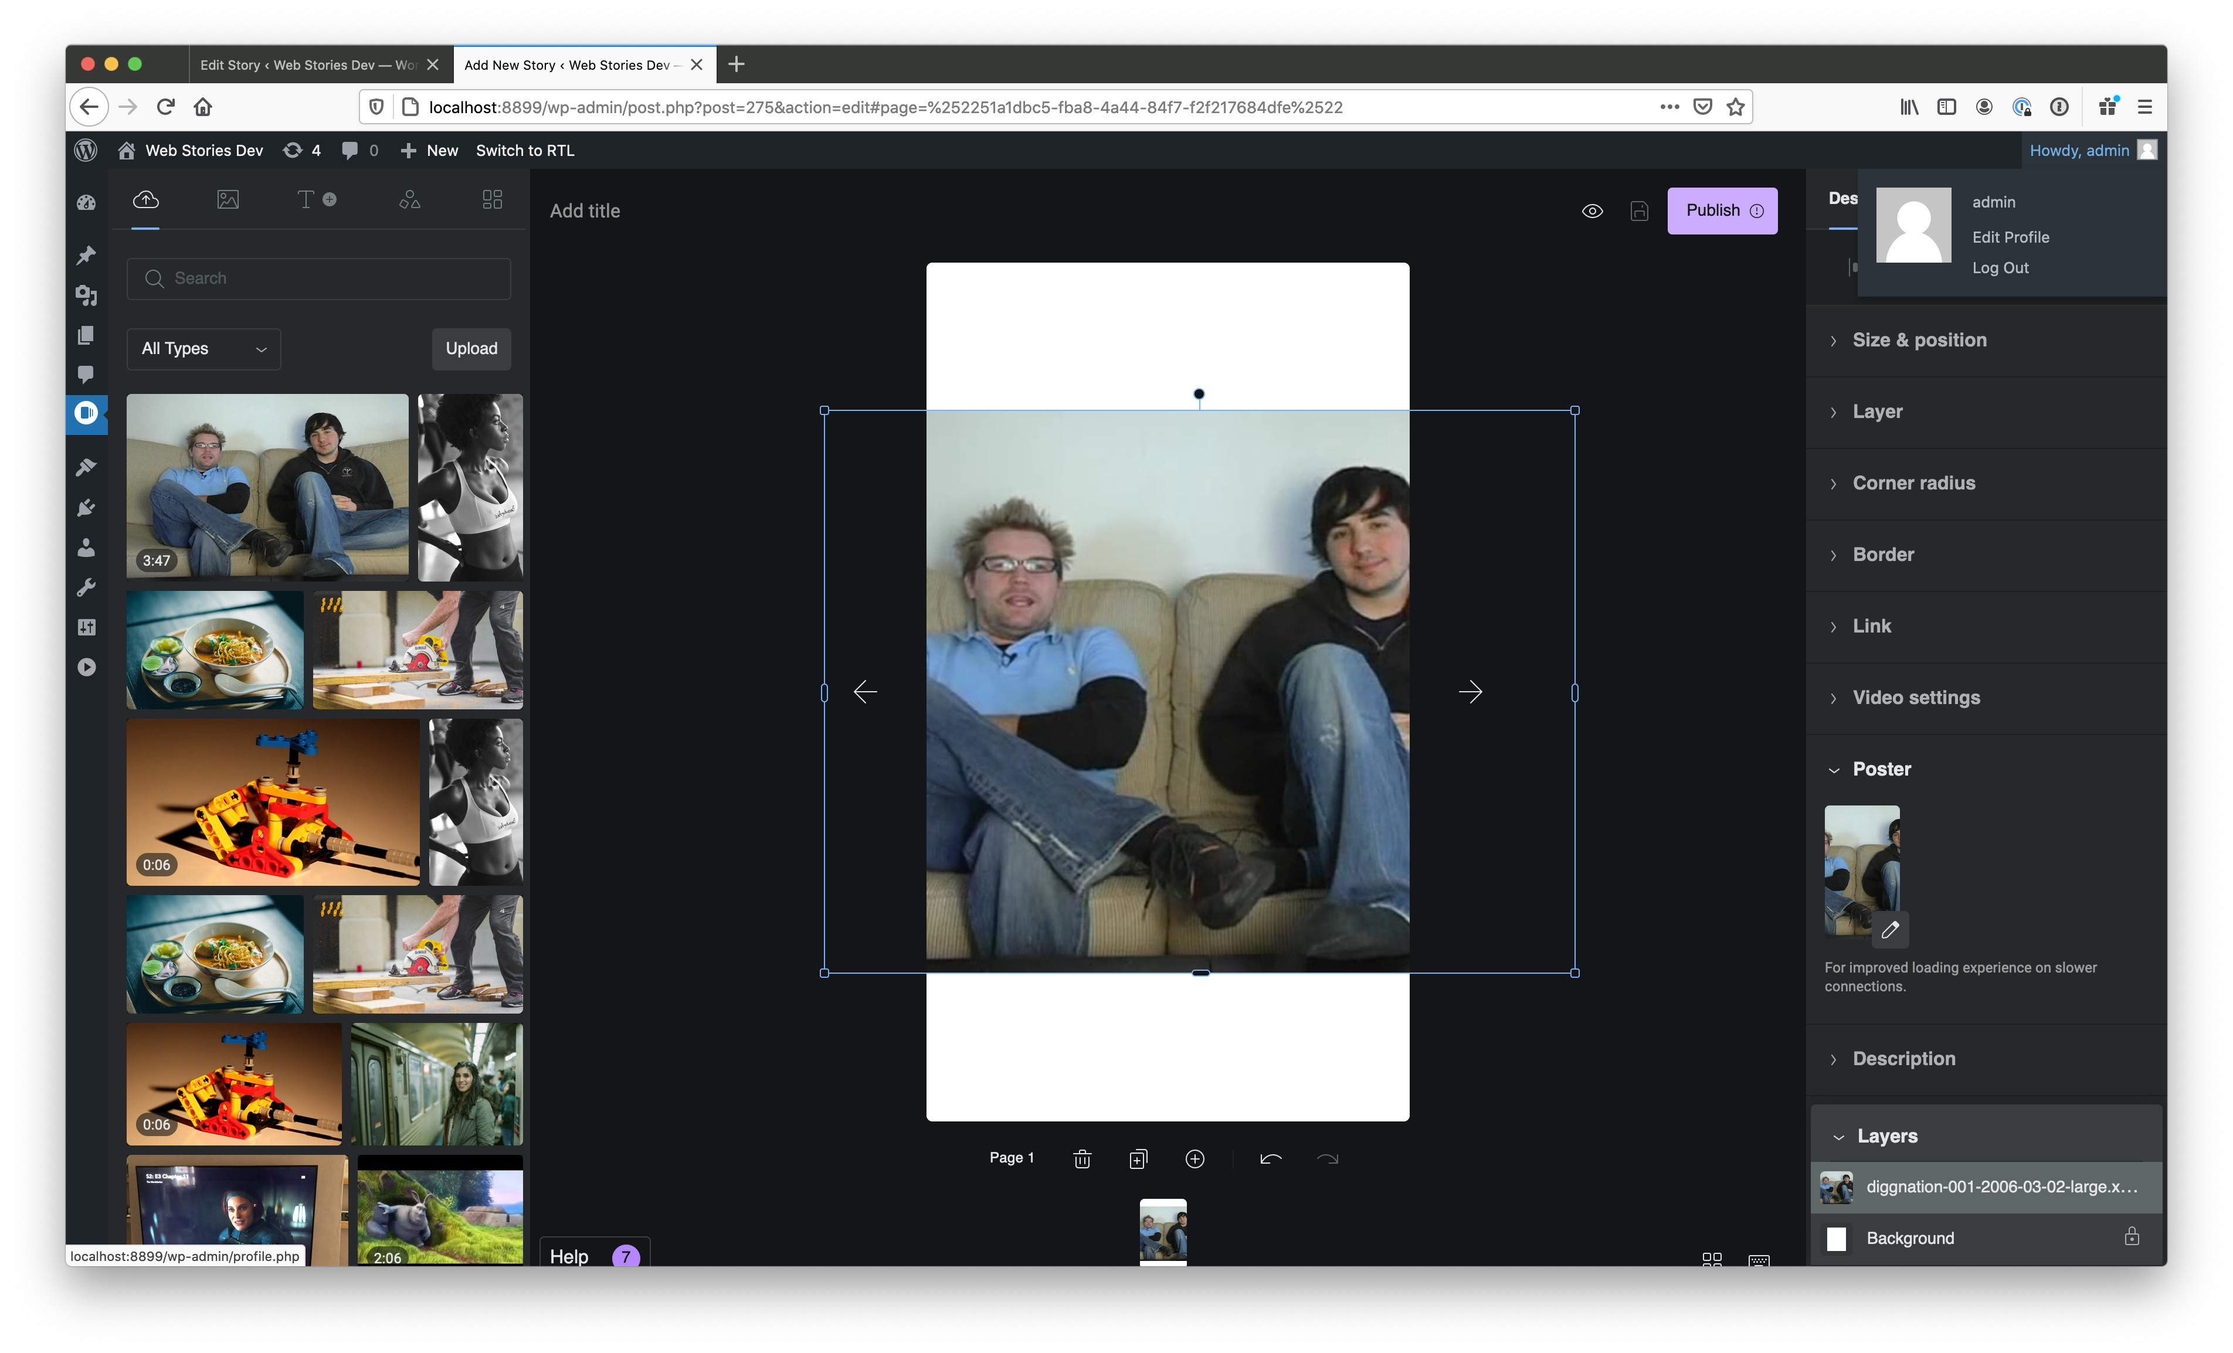Delete Page 1 with trash icon
This screenshot has width=2233, height=1353.
point(1082,1158)
